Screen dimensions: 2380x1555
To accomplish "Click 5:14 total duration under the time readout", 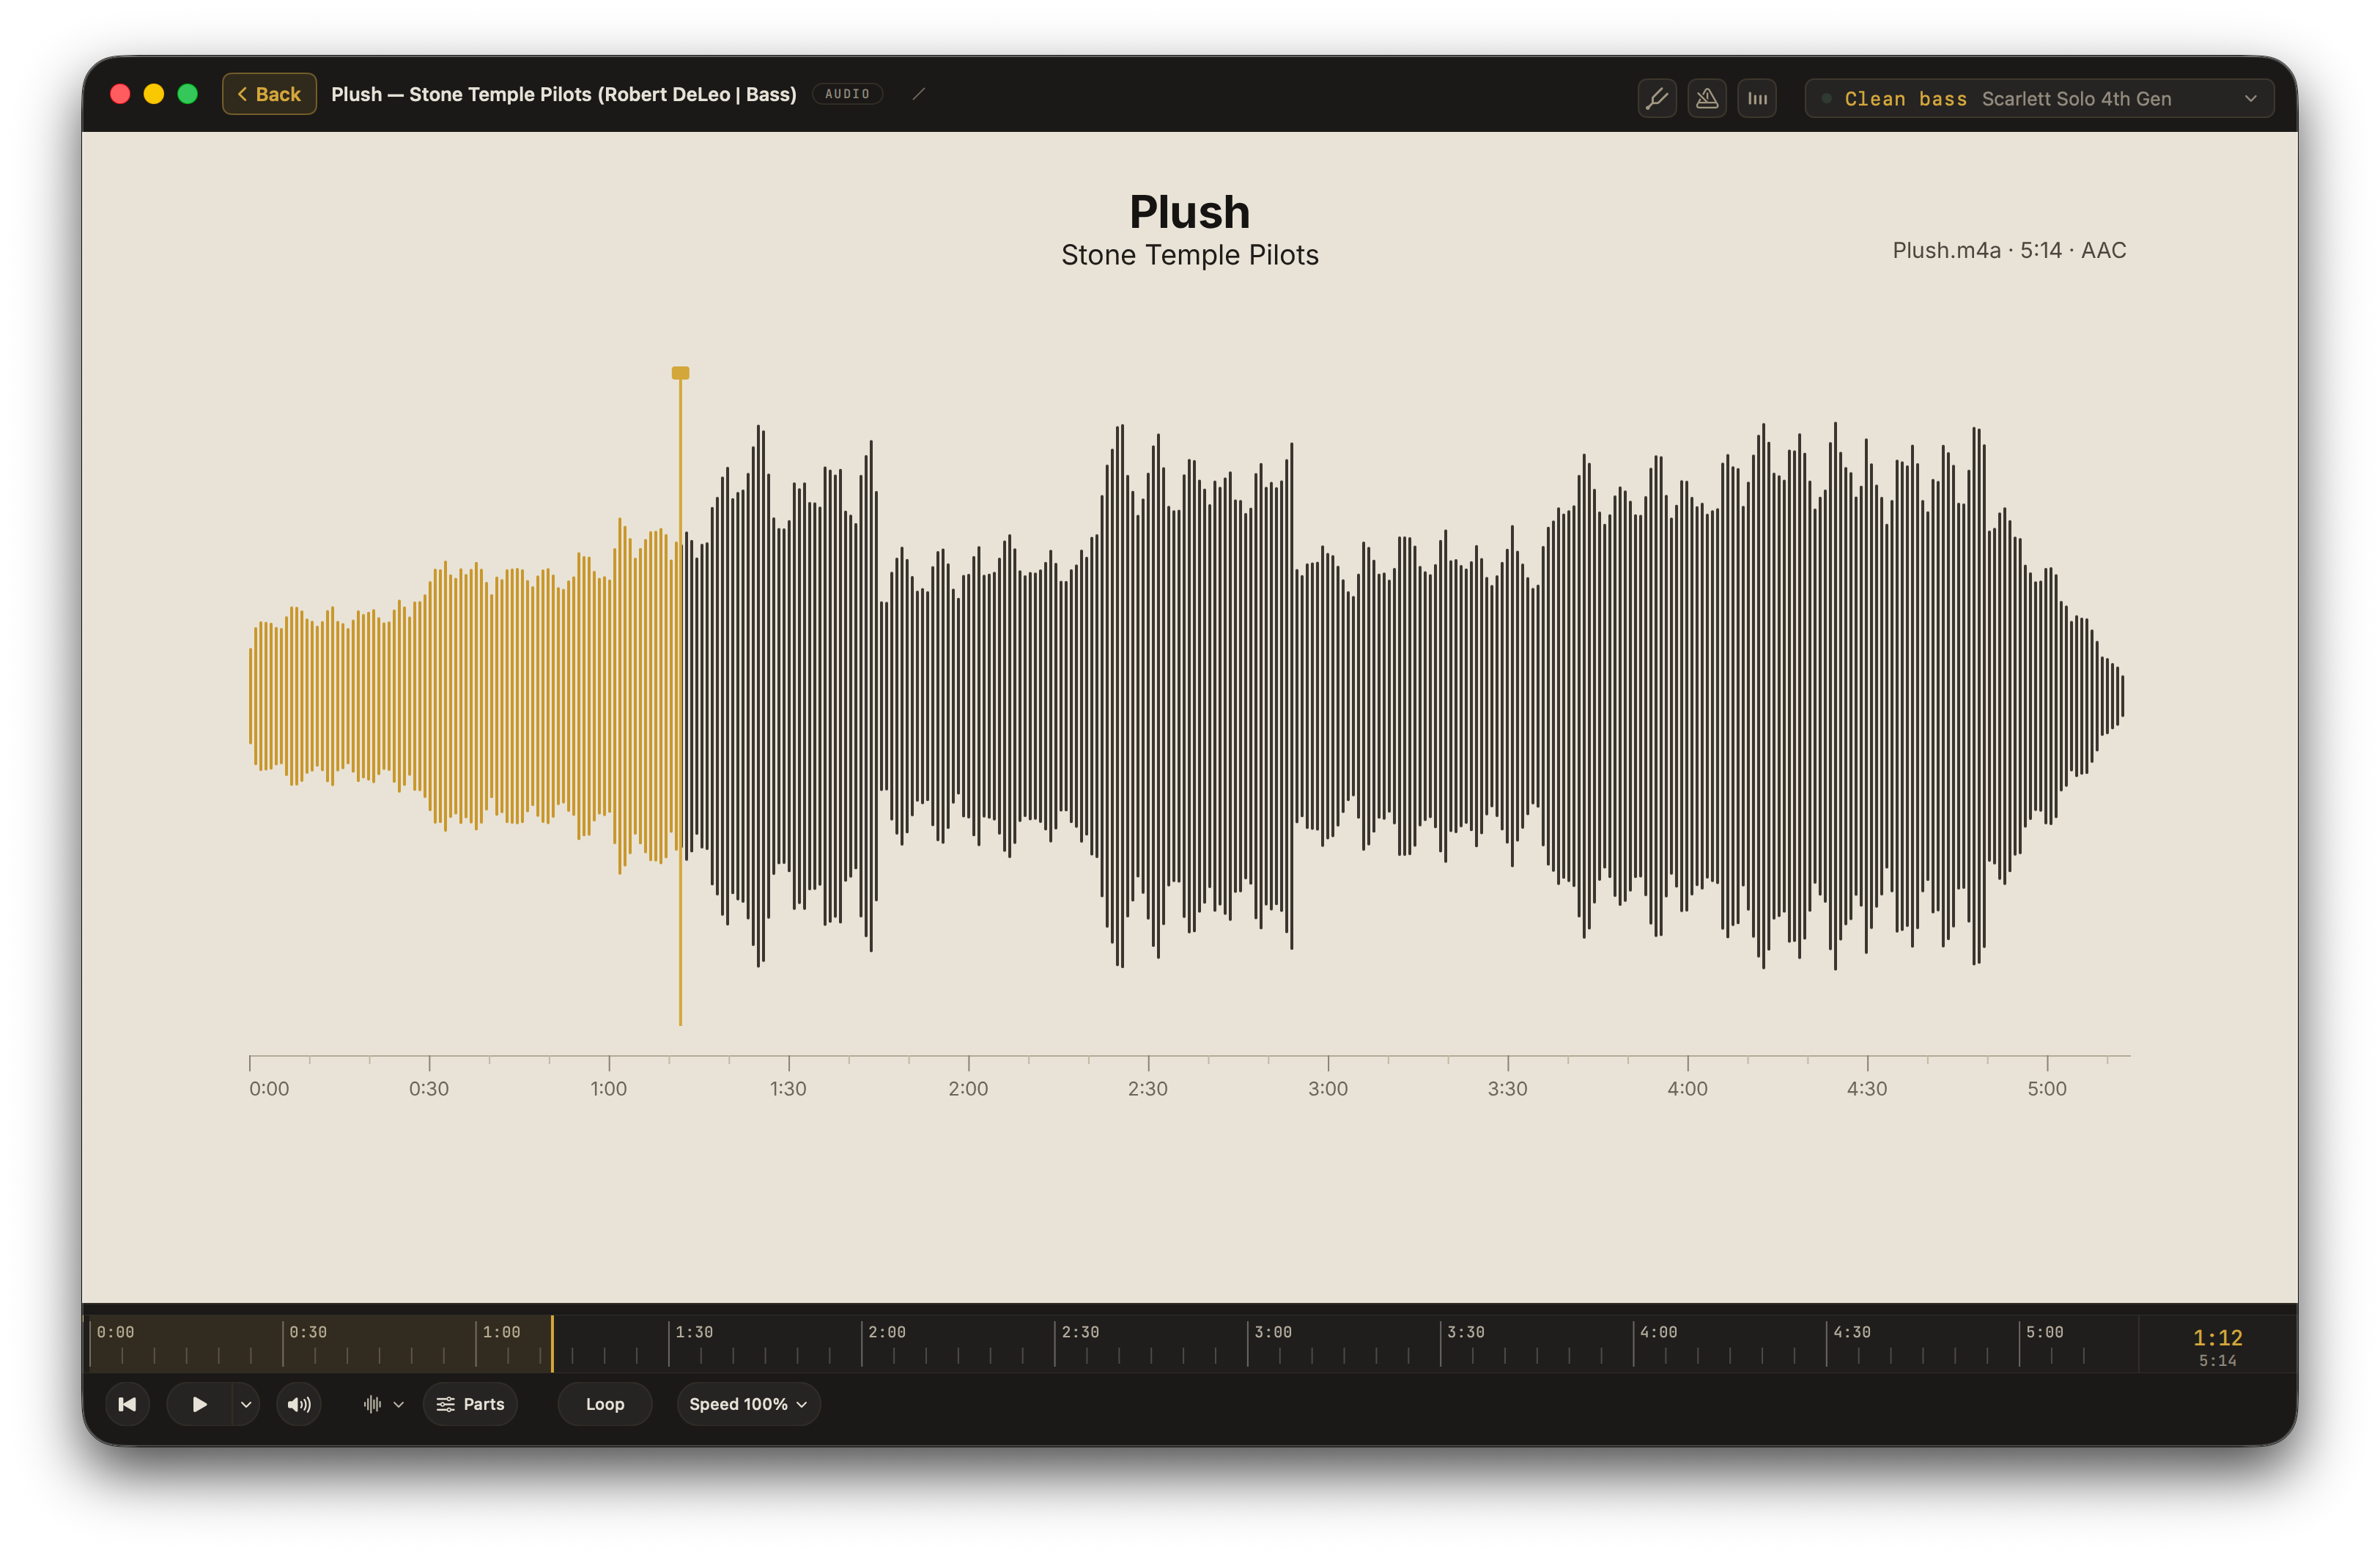I will tap(2217, 1361).
